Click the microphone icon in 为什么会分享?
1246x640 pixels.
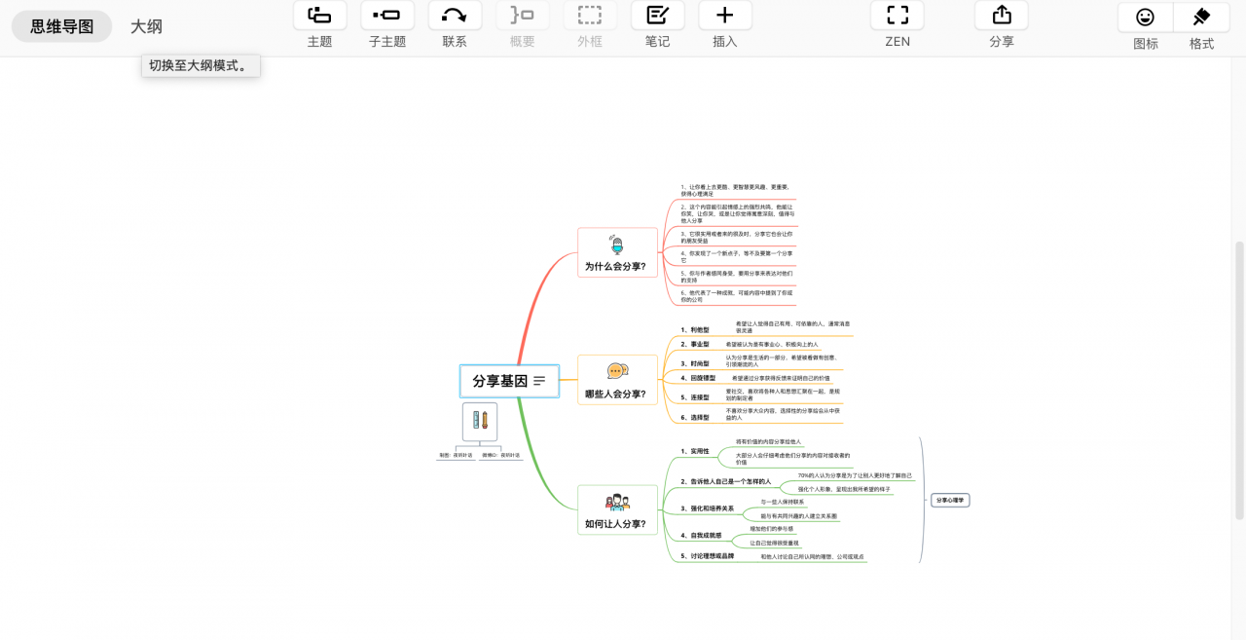615,245
